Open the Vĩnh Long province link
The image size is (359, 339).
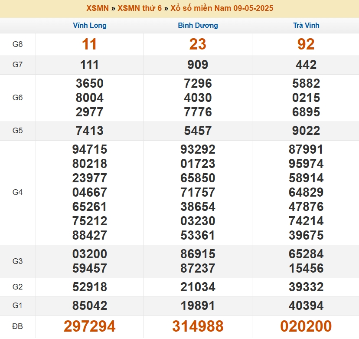(90, 25)
